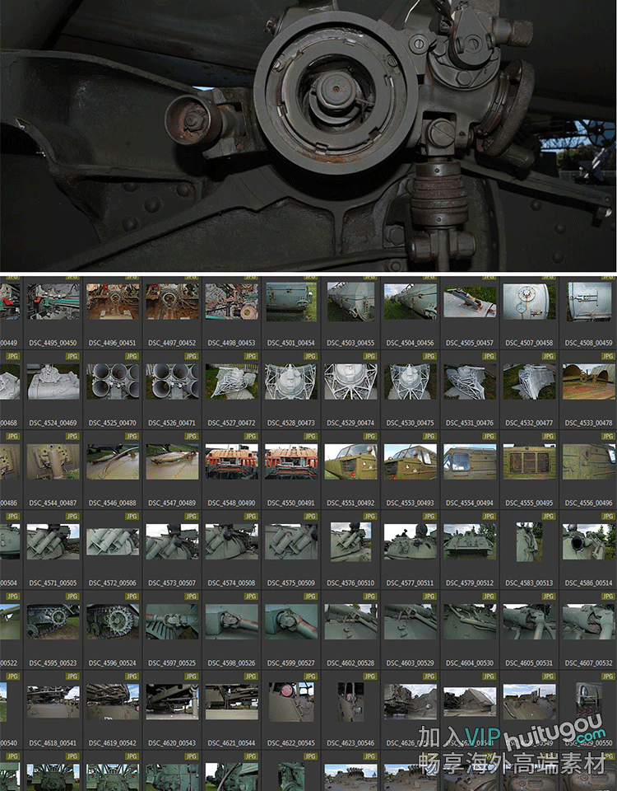
Task: Click the file name DSC_4597_00525
Action: (172, 662)
